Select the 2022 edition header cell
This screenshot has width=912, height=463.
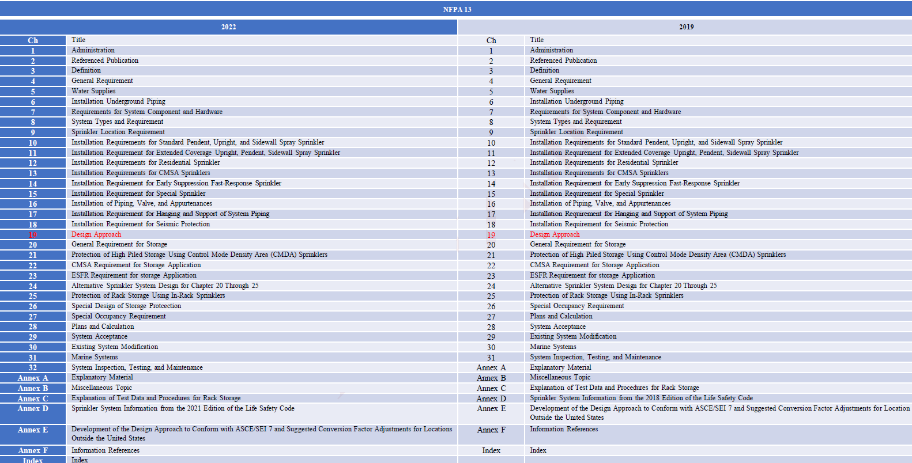pos(228,27)
